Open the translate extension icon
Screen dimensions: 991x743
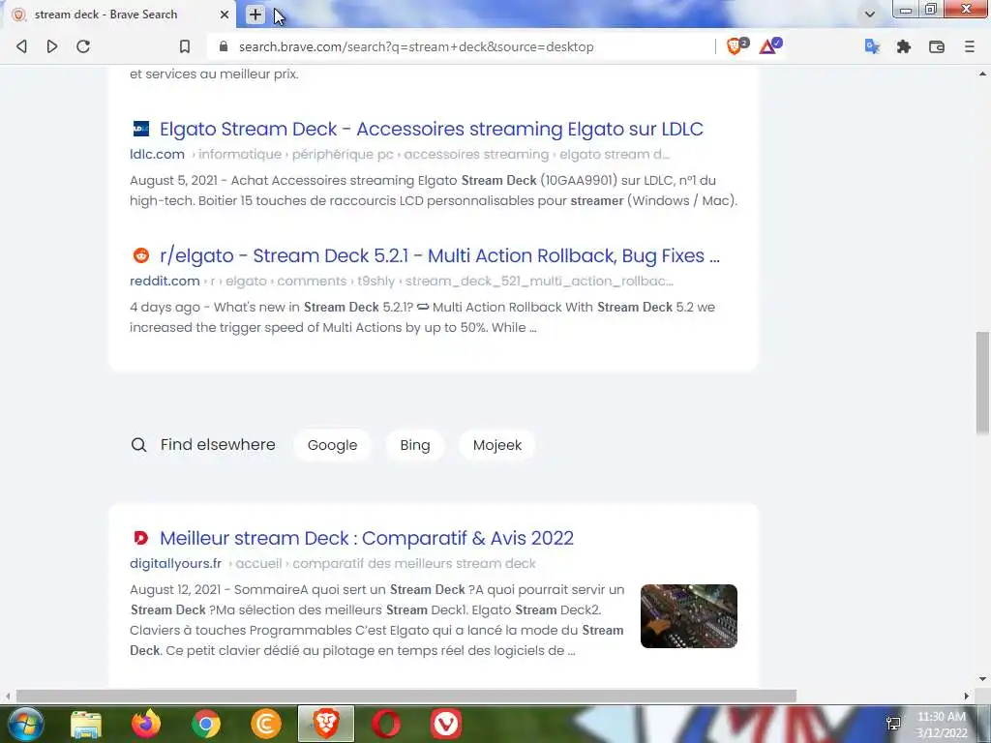point(872,46)
